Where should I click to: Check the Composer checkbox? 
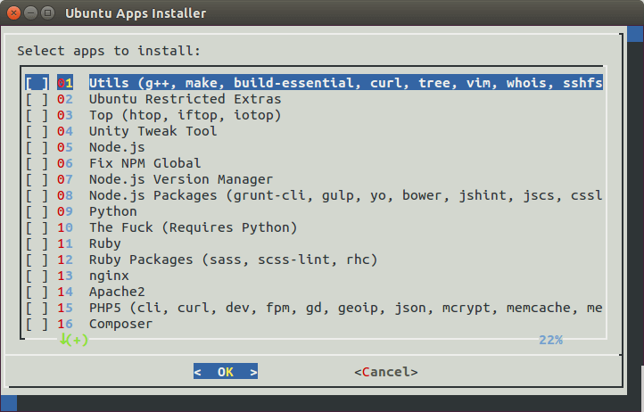pos(37,324)
